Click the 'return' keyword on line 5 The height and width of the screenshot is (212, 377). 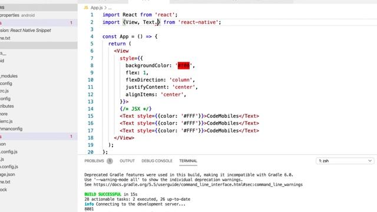pyautogui.click(x=117, y=44)
